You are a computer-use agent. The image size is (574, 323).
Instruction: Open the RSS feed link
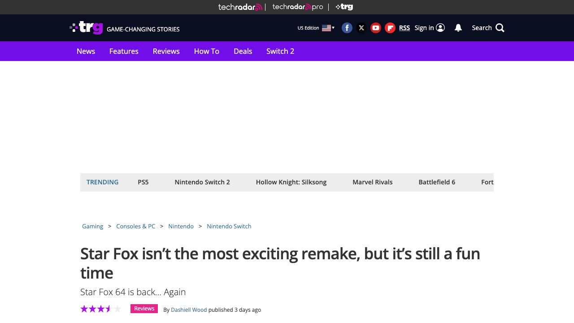tap(404, 28)
